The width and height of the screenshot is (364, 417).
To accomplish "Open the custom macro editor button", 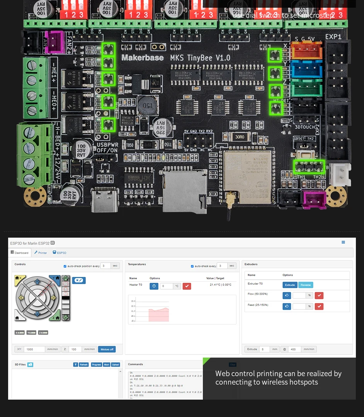I will [79, 280].
